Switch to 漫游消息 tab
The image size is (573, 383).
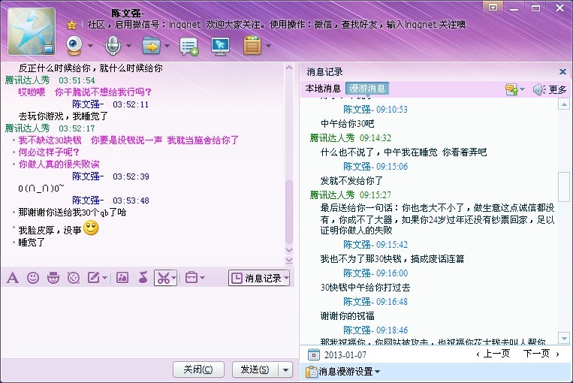coord(367,89)
